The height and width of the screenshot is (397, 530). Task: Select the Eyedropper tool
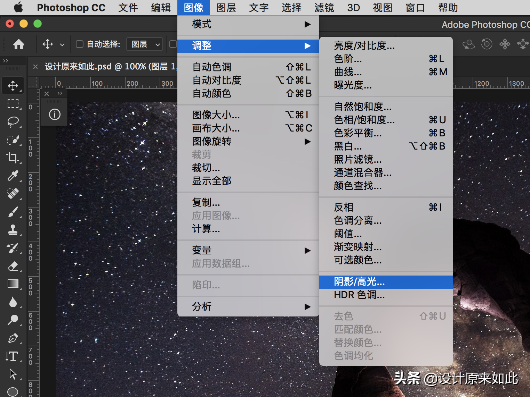pos(13,176)
